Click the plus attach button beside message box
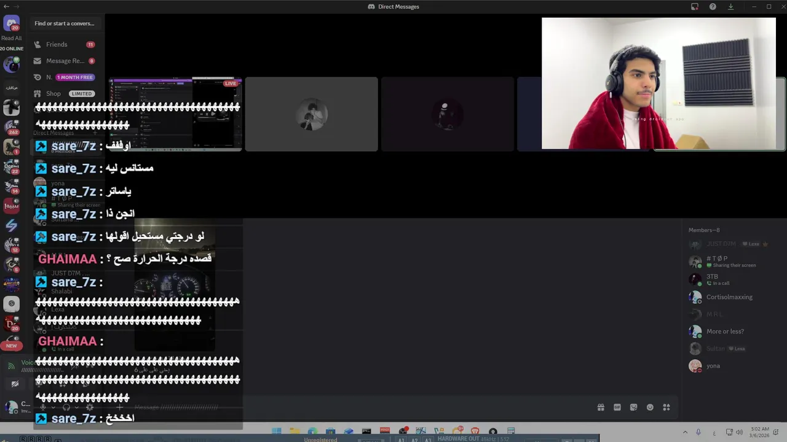787x442 pixels. point(120,407)
